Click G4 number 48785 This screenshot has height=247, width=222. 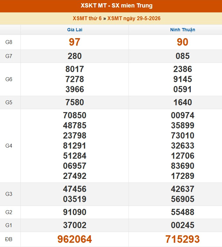(x=75, y=125)
